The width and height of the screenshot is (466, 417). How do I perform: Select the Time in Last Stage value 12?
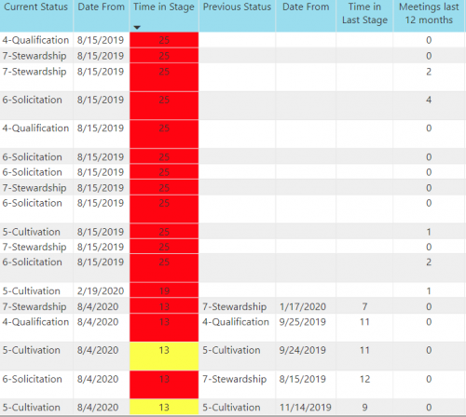pyautogui.click(x=364, y=379)
